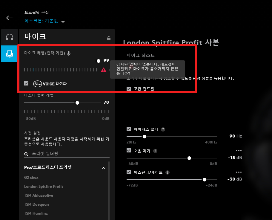Viewport: 272px width, 220px height.
Task: Click the 마이크 레벨 slider handle
Action: pos(99,61)
